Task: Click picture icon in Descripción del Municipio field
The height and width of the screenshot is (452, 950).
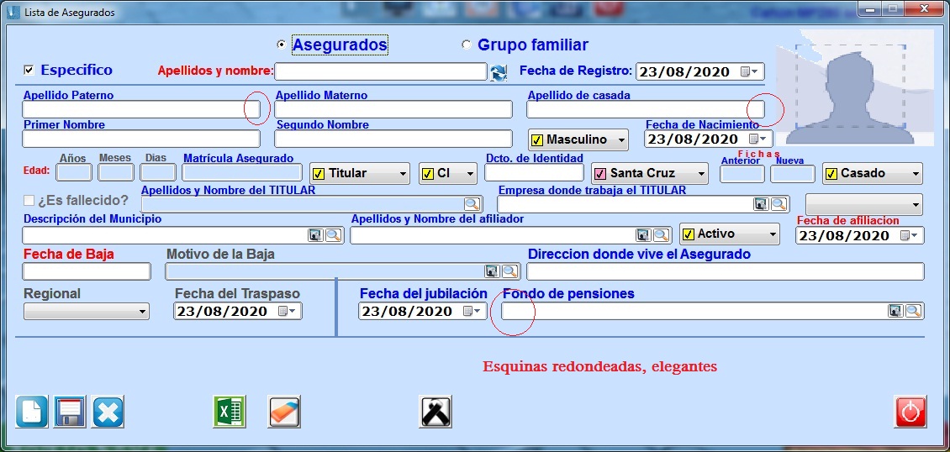Action: point(315,234)
